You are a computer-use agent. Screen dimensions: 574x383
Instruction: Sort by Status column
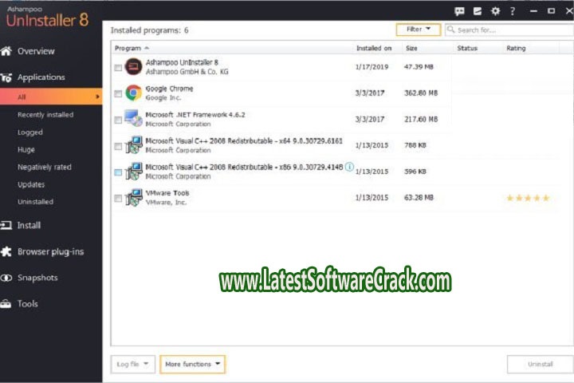click(467, 48)
